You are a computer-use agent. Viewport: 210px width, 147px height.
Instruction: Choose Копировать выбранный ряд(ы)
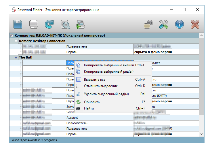coord(113,71)
